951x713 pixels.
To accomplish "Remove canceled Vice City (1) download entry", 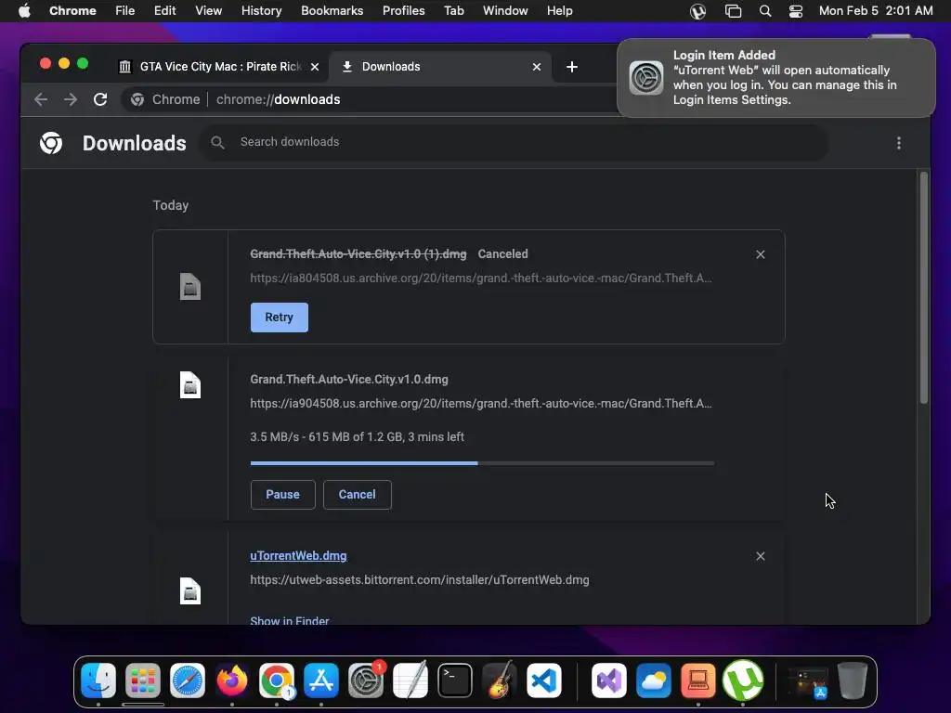I will click(x=760, y=254).
